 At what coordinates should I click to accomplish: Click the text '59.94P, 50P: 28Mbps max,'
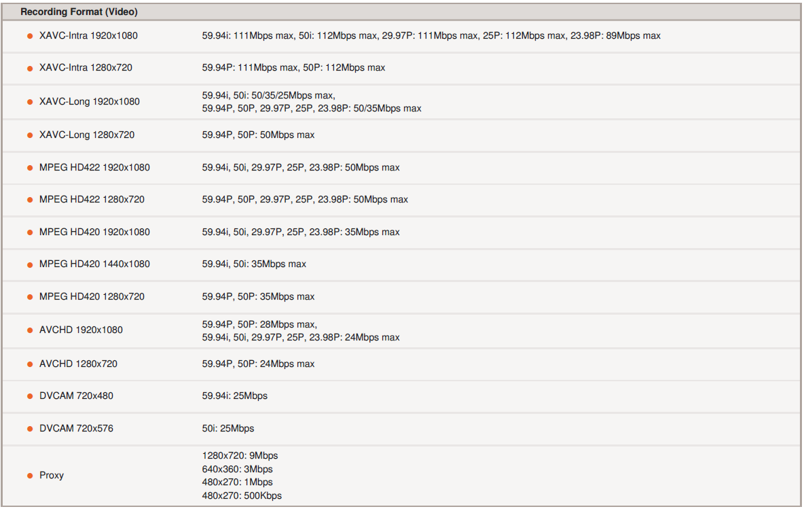click(259, 324)
